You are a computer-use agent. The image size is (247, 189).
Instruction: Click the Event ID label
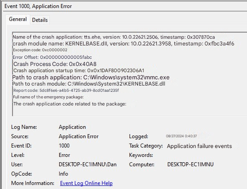(21, 146)
